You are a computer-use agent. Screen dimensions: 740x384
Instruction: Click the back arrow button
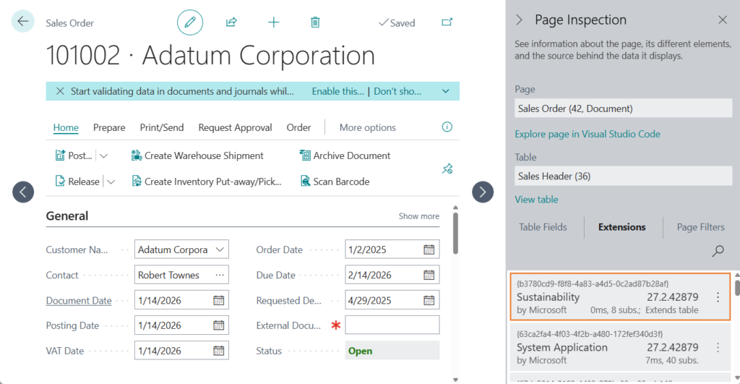(23, 22)
